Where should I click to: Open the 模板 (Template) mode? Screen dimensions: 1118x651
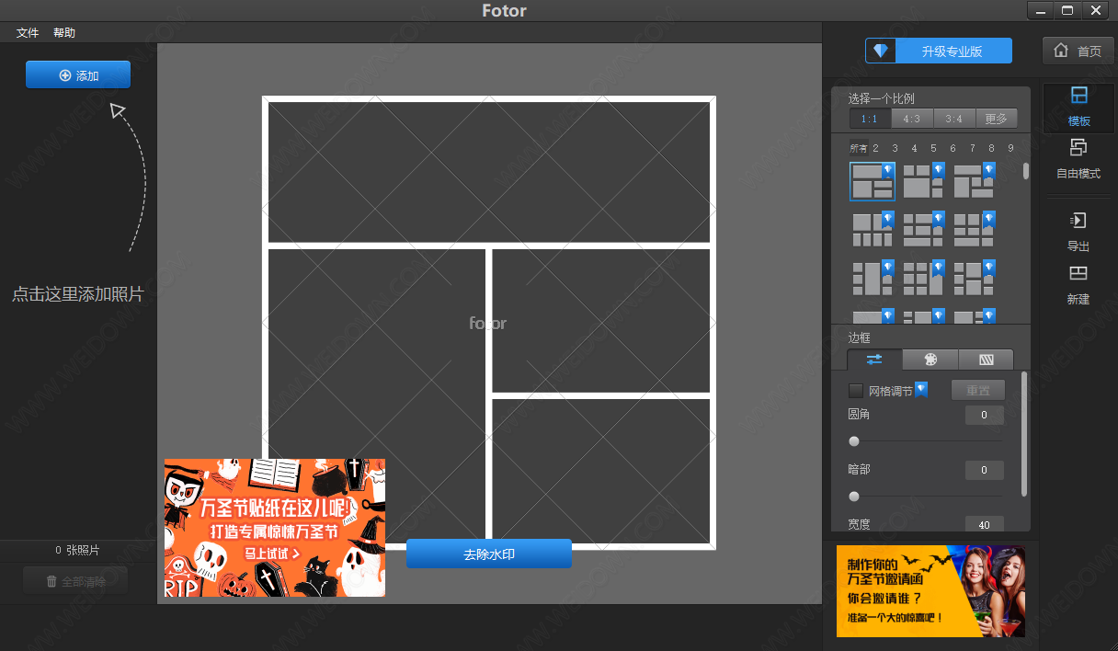(x=1078, y=107)
